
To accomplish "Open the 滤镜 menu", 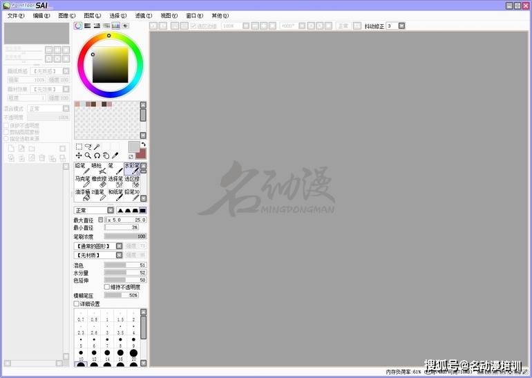I will [x=143, y=15].
